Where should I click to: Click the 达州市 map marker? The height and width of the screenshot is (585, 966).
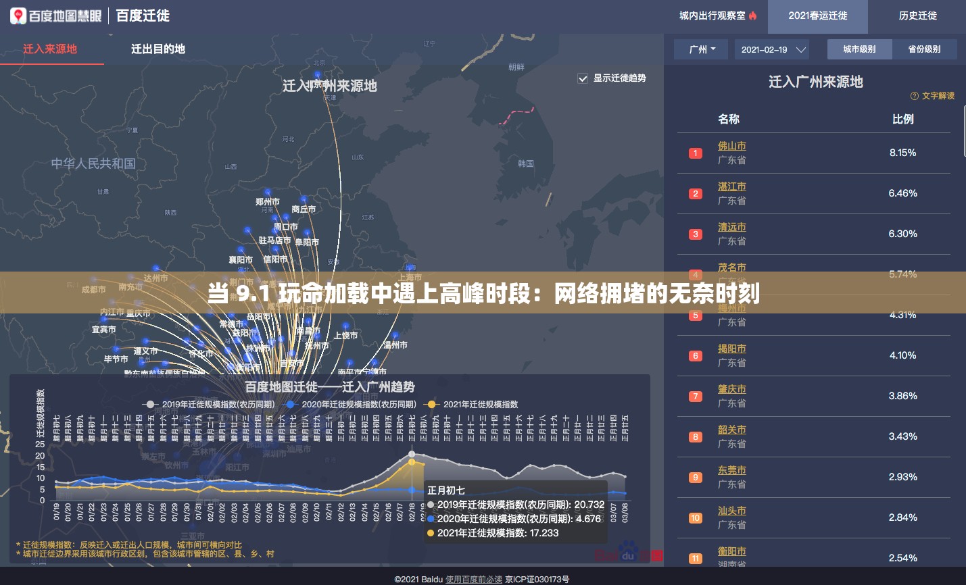pyautogui.click(x=157, y=269)
